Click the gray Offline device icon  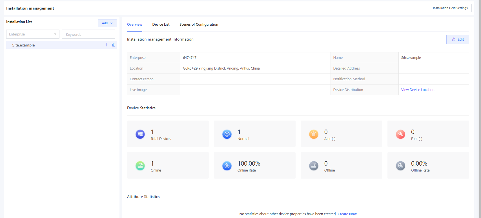314,166
